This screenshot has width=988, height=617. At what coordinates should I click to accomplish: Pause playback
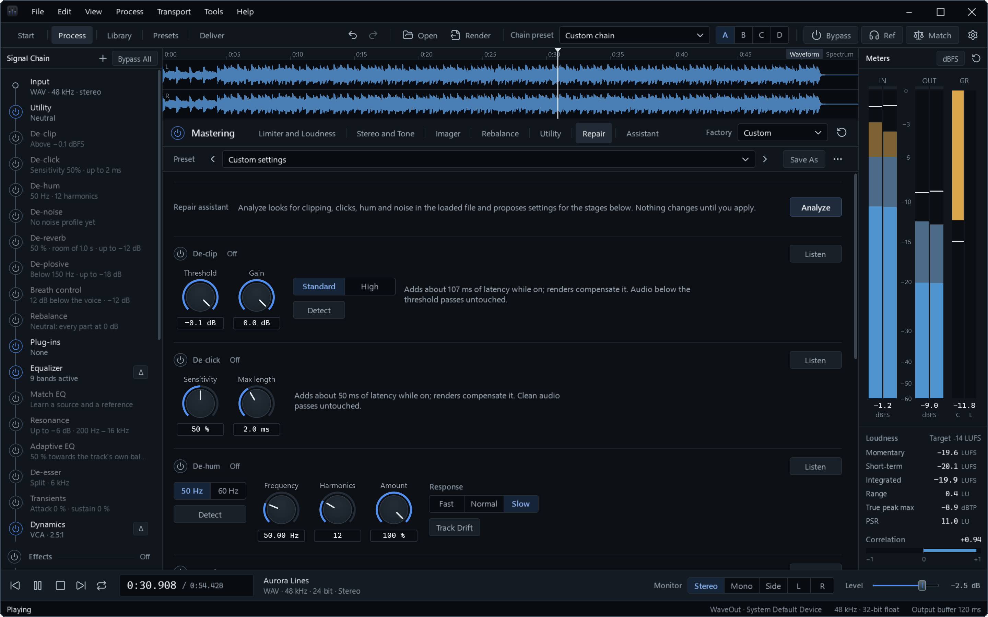(x=37, y=585)
